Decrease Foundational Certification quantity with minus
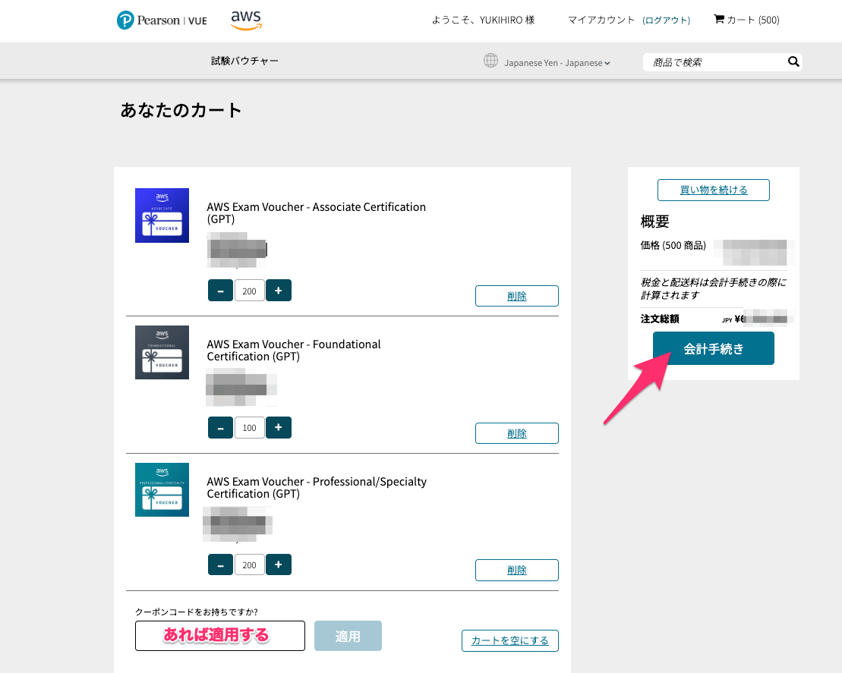The image size is (842, 673). tap(220, 428)
